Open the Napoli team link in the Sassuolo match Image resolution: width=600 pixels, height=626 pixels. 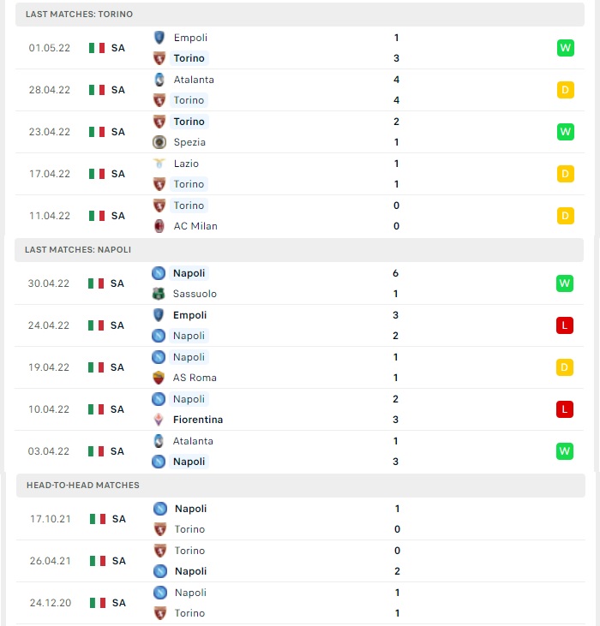pos(189,273)
